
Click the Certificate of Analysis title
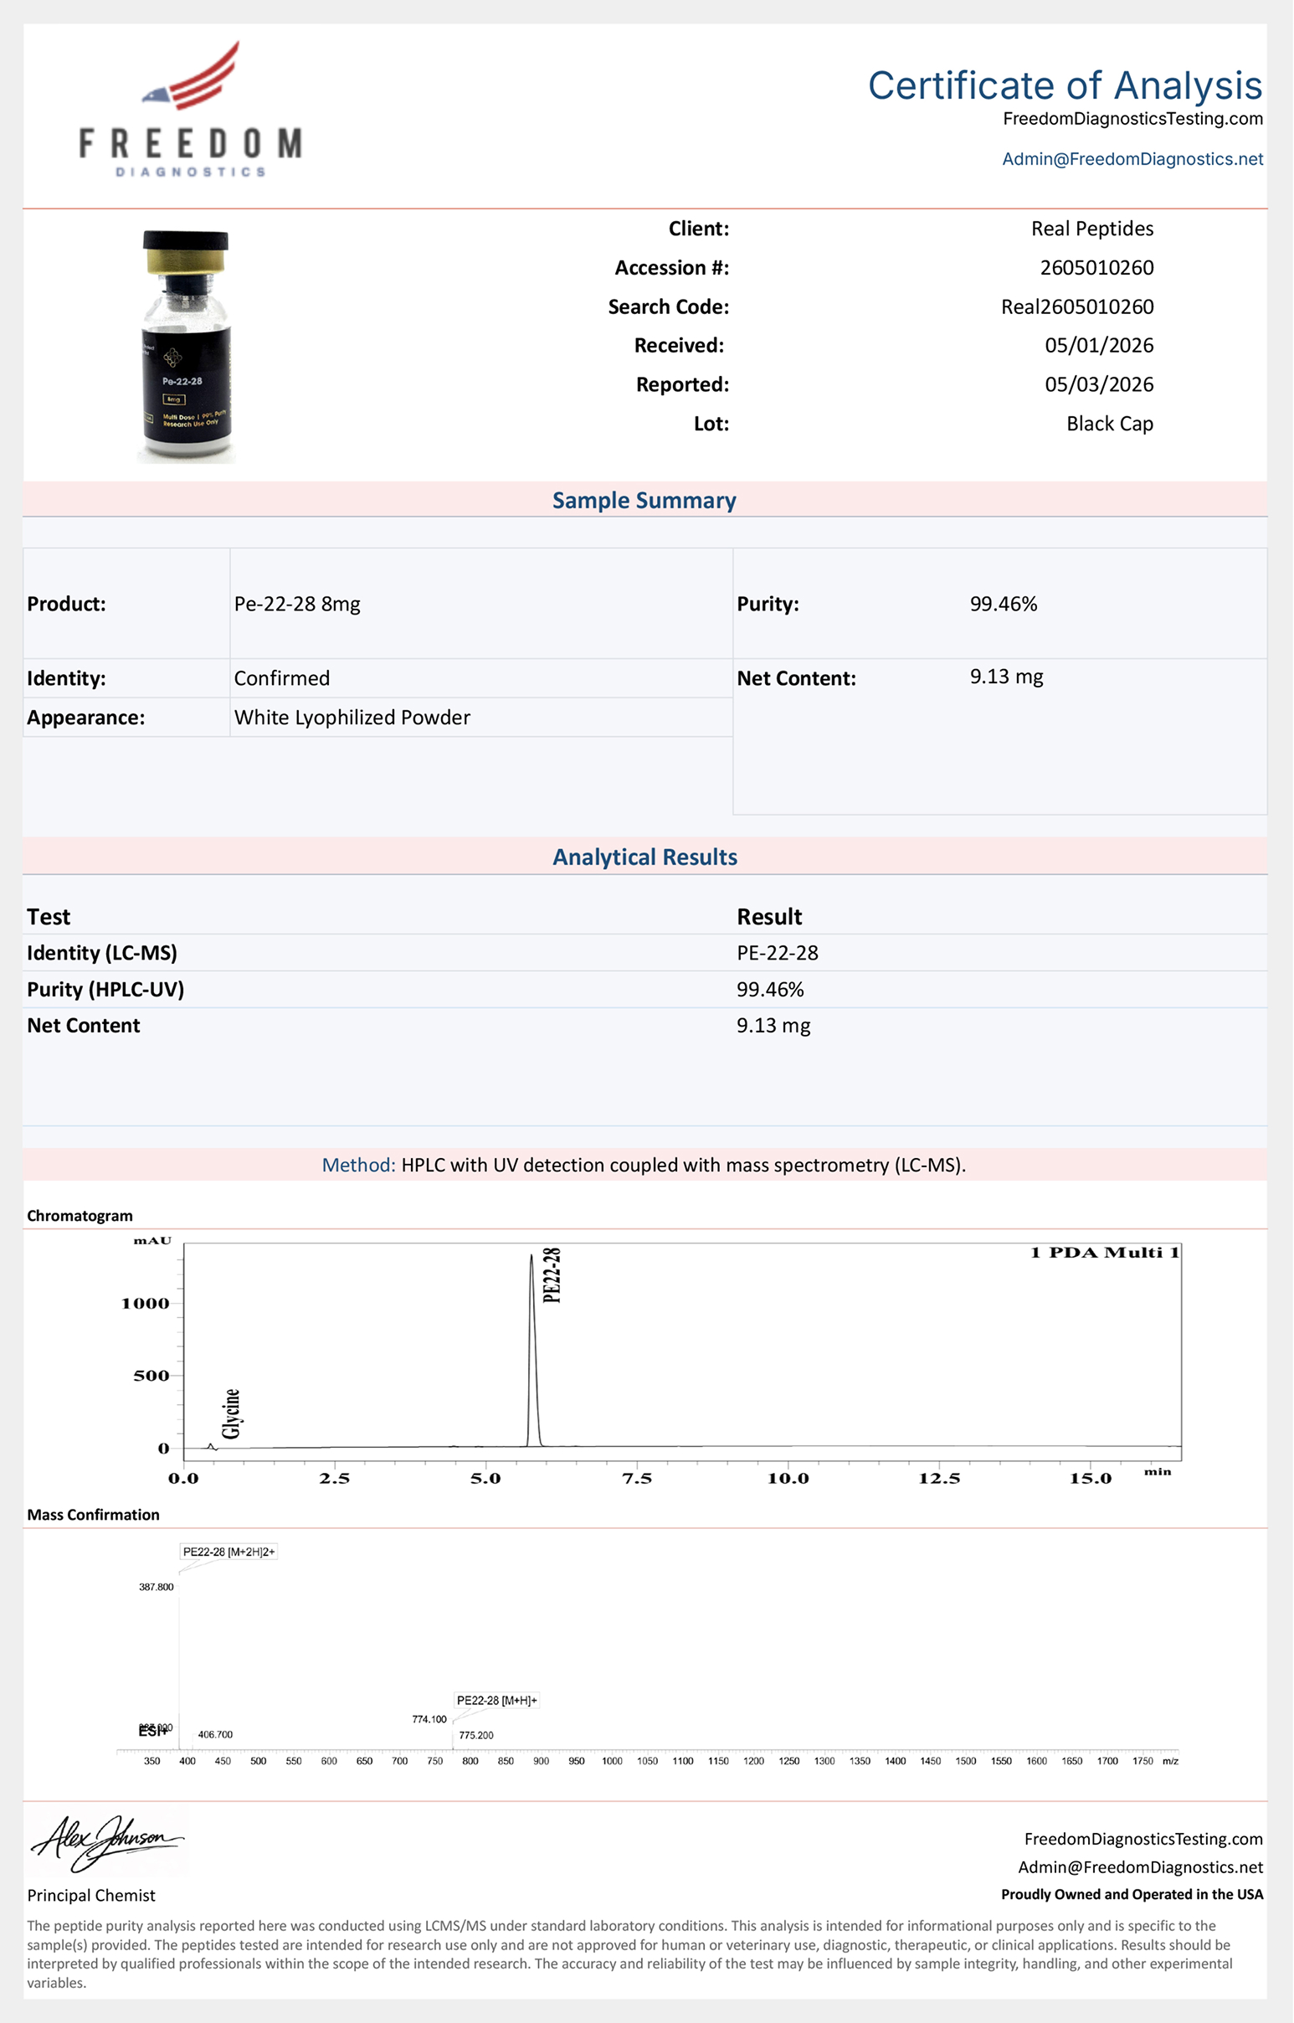coord(1065,85)
